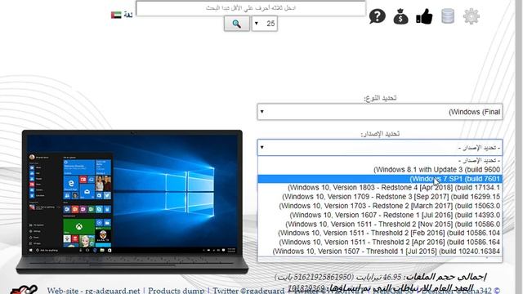
Task: Click the thumbs up like icon
Action: (424, 16)
